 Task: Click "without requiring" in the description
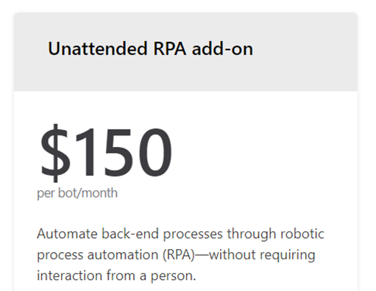click(x=262, y=255)
